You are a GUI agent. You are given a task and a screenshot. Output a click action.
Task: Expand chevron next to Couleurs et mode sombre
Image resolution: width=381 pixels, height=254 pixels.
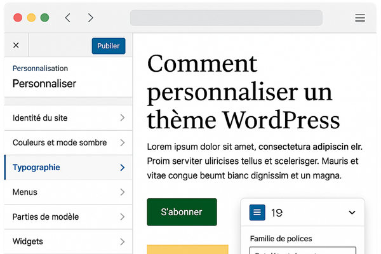pos(123,142)
